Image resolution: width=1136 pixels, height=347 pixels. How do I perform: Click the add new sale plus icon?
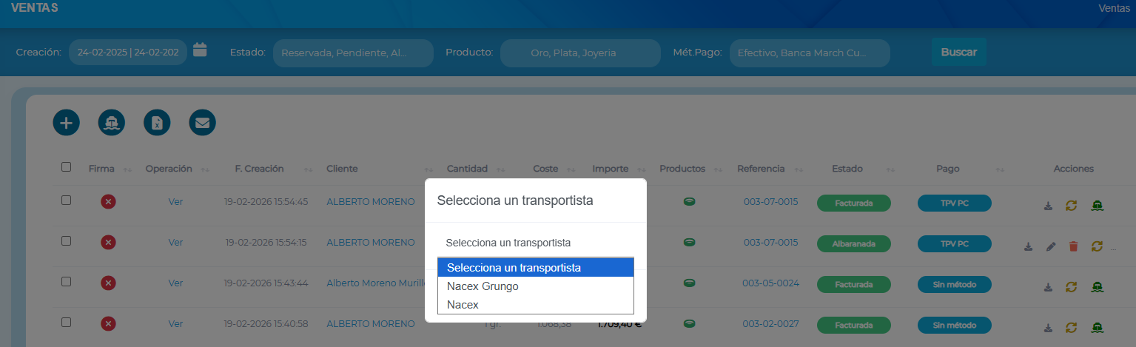(x=66, y=123)
